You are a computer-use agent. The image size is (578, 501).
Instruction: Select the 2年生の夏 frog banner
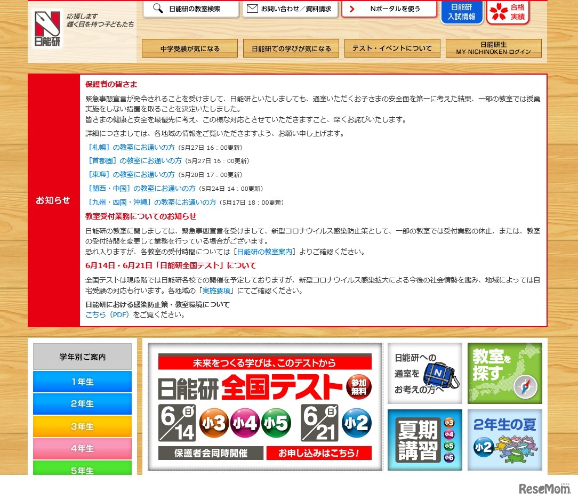(504, 440)
